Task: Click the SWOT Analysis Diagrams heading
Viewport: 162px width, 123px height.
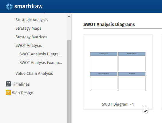Action: tap(109, 25)
